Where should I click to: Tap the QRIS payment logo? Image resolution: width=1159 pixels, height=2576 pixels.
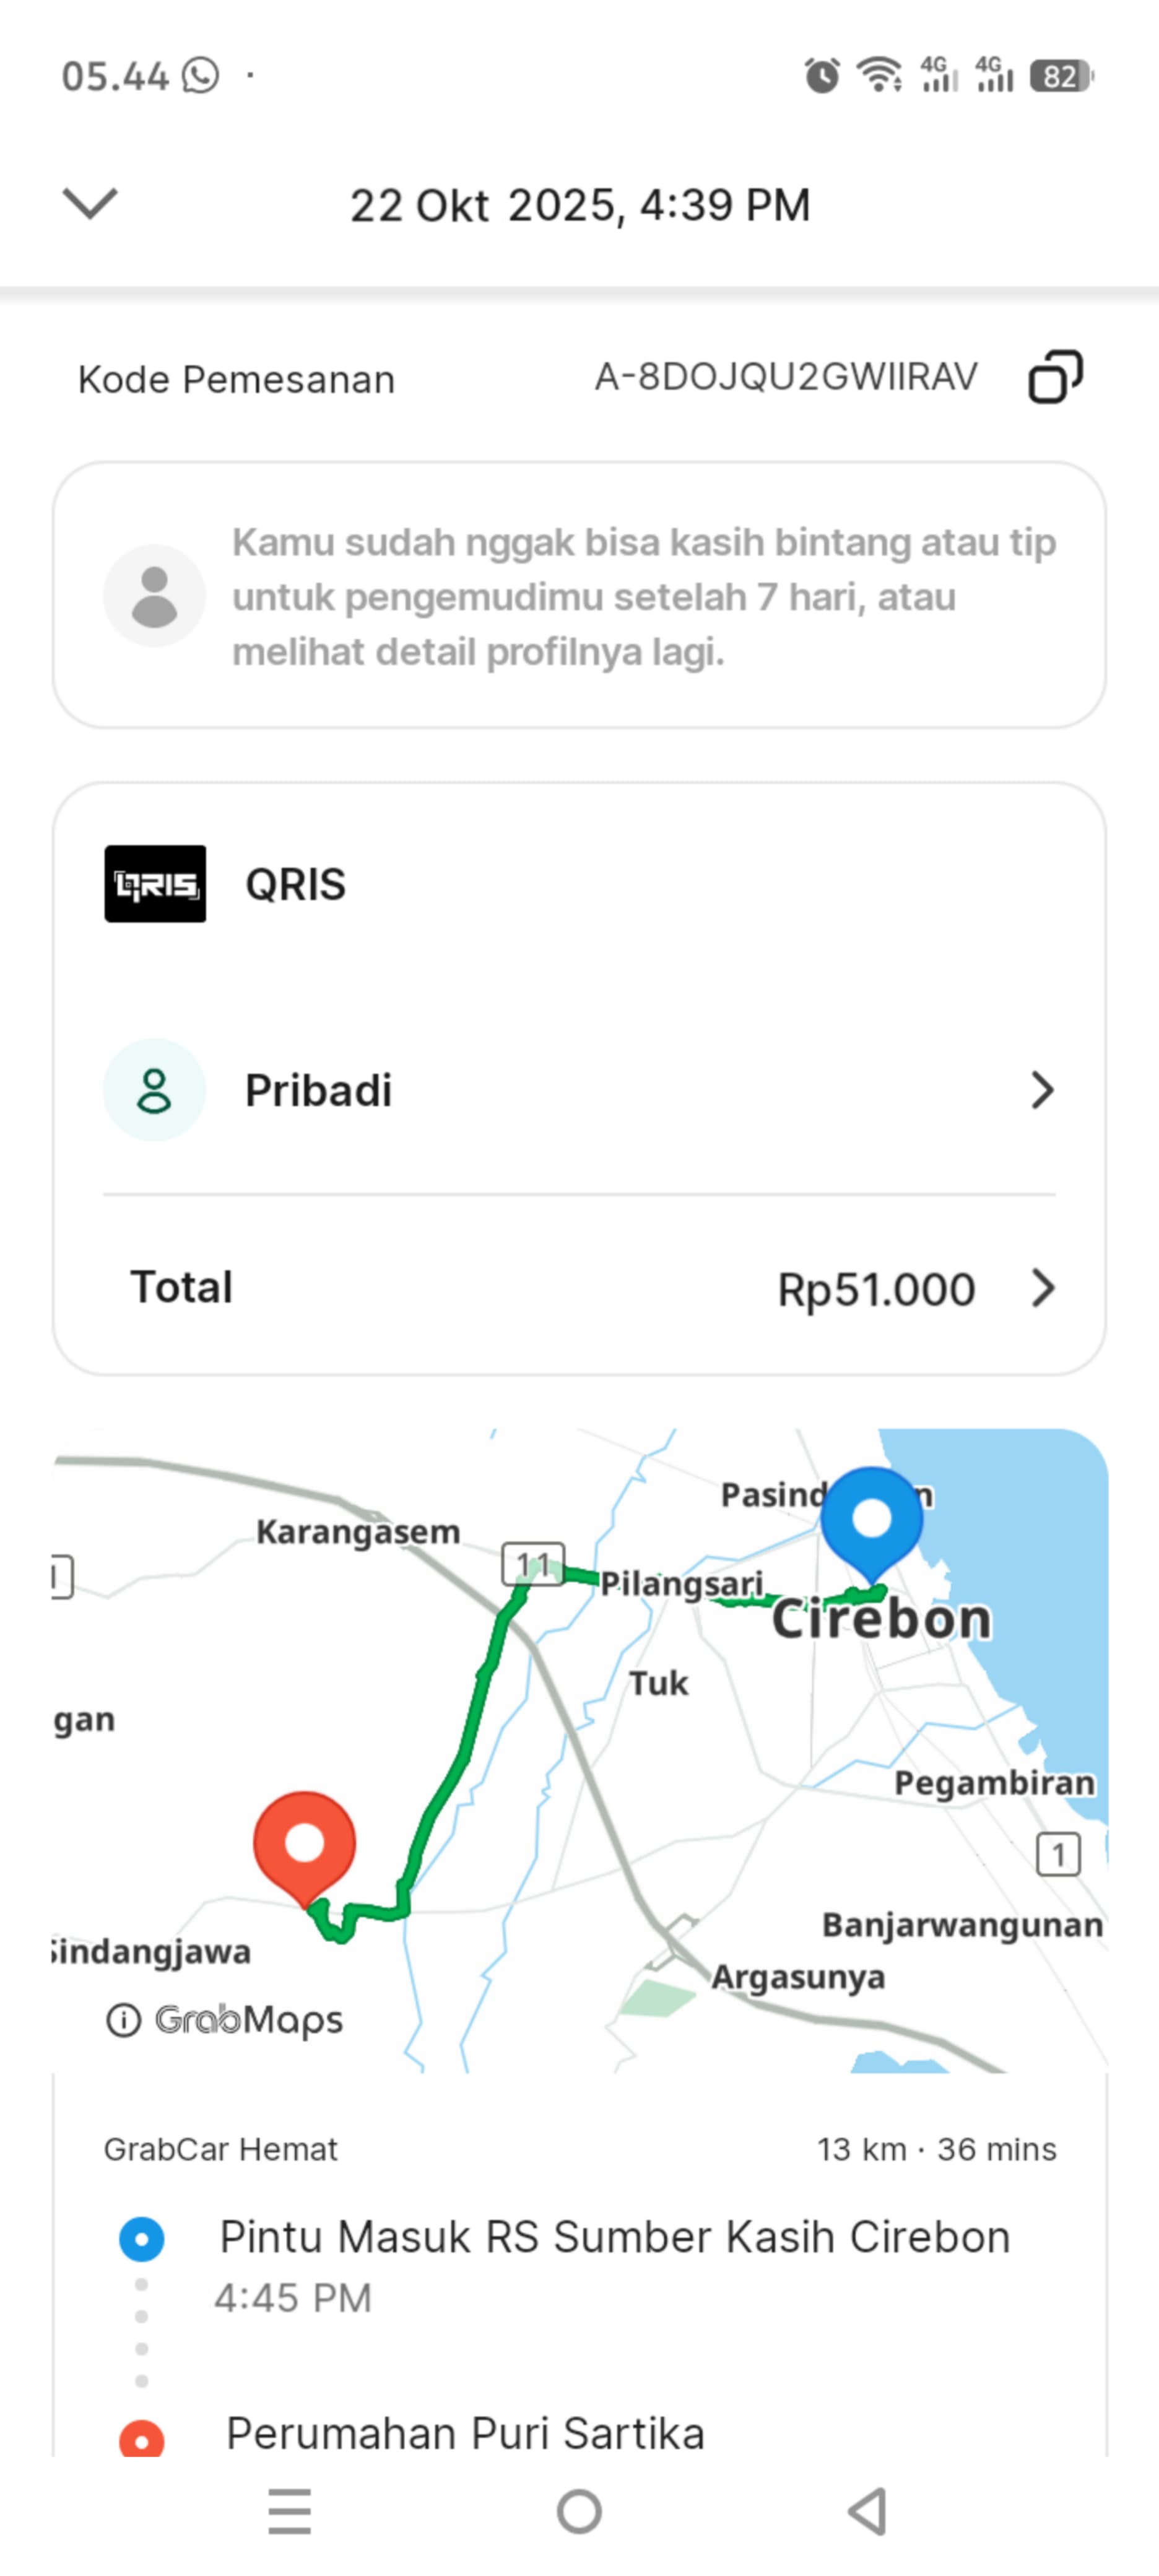(155, 884)
